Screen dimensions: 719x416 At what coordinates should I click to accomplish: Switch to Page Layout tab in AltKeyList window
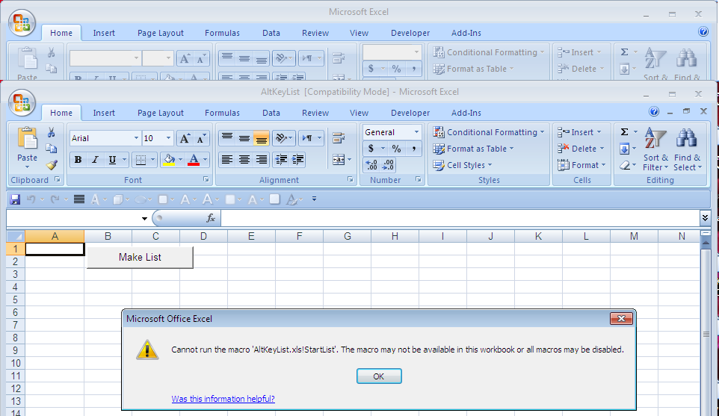(161, 113)
